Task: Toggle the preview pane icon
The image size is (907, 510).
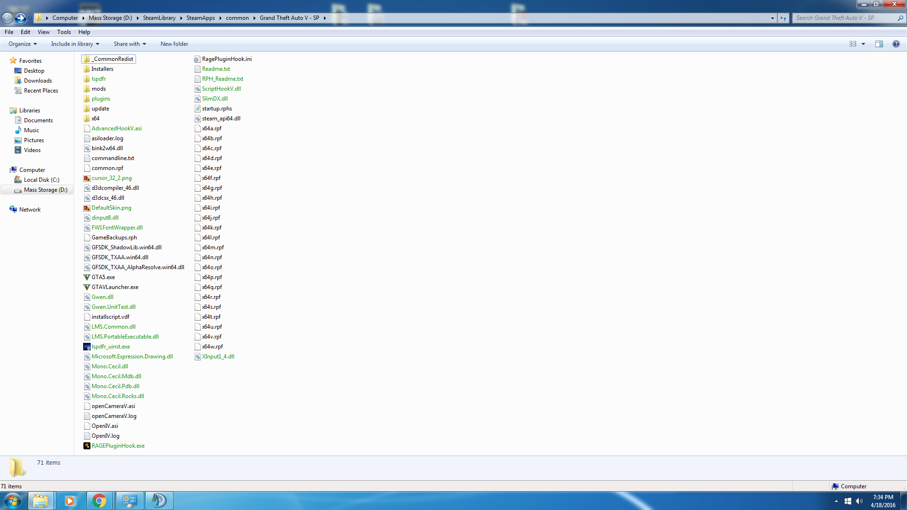Action: [879, 44]
